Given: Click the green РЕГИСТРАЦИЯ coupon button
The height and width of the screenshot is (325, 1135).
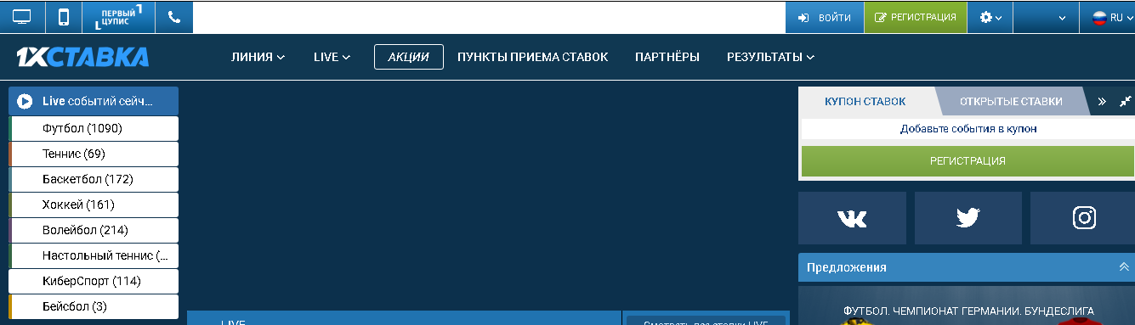Looking at the screenshot, I should coord(968,160).
